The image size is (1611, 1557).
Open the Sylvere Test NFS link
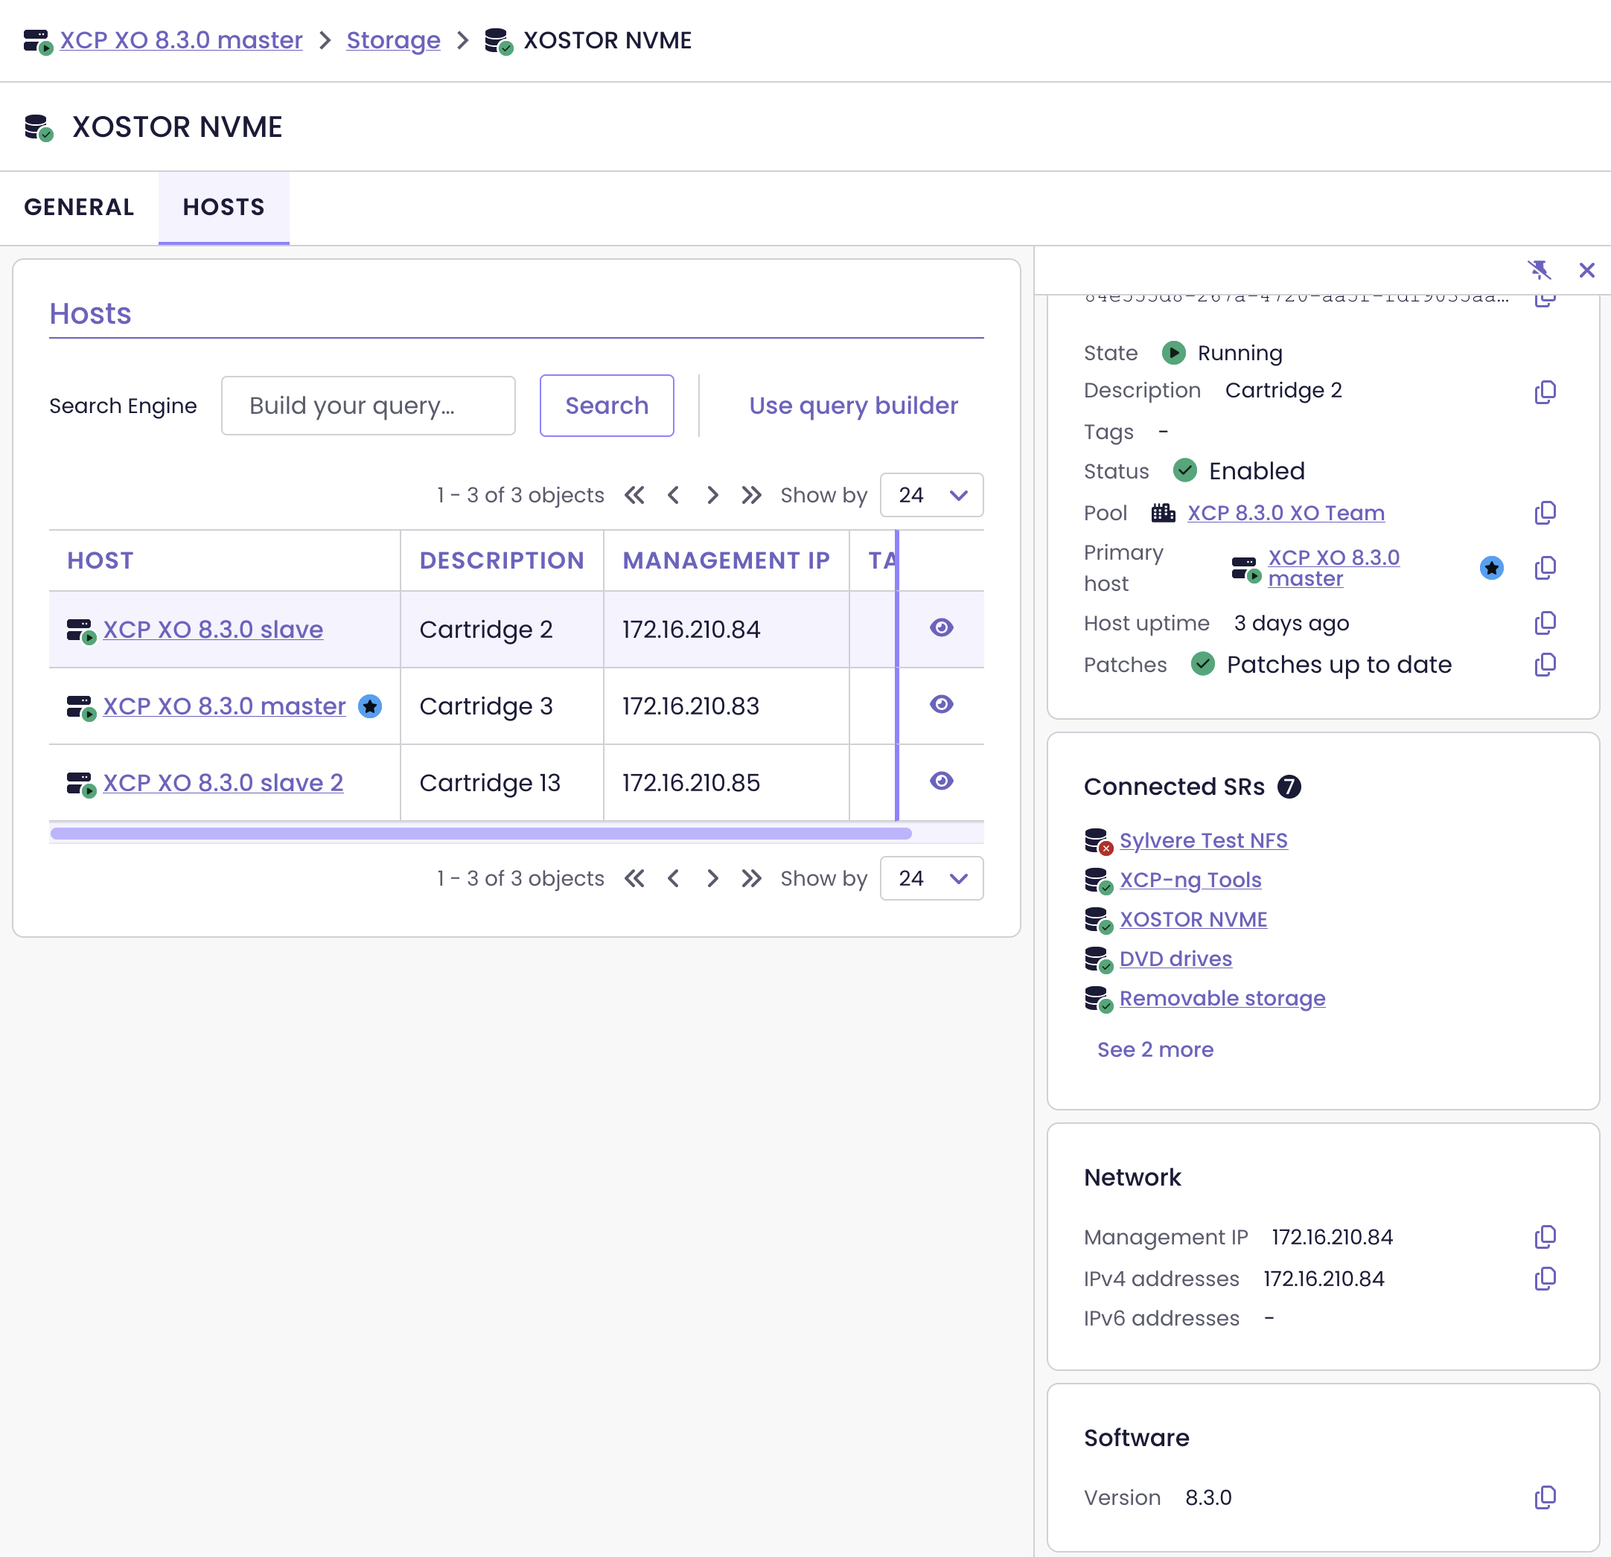[x=1203, y=840]
